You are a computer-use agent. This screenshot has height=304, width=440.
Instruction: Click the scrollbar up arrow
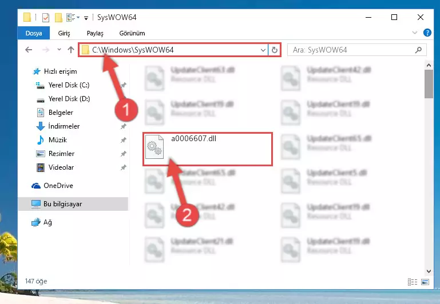429,65
